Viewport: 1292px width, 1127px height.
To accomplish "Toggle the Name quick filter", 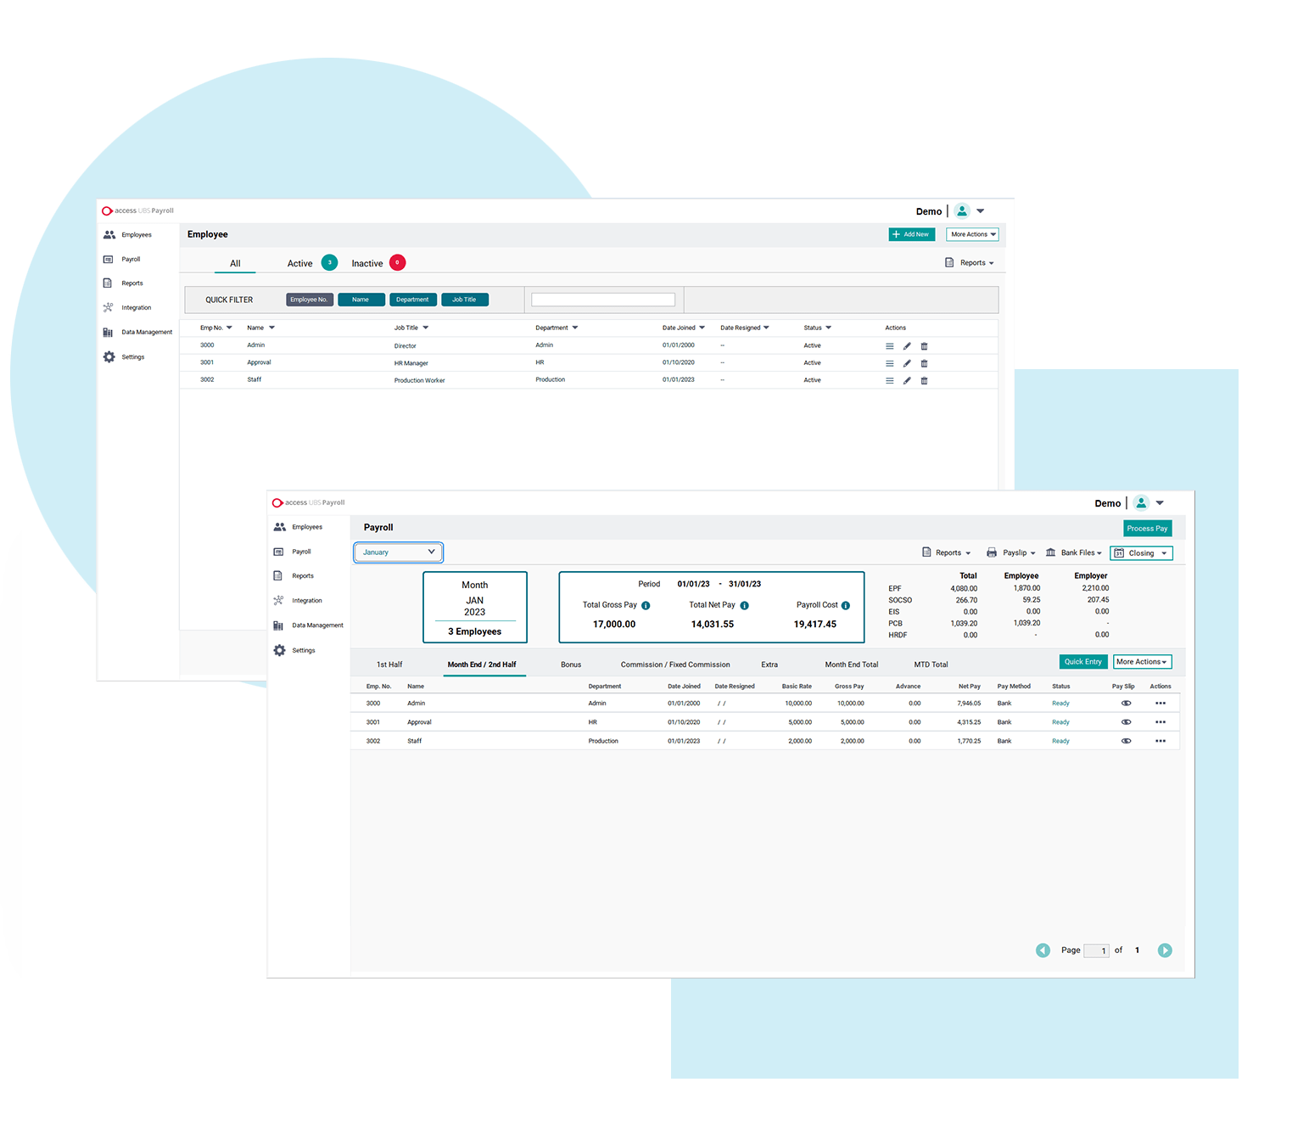I will point(361,300).
